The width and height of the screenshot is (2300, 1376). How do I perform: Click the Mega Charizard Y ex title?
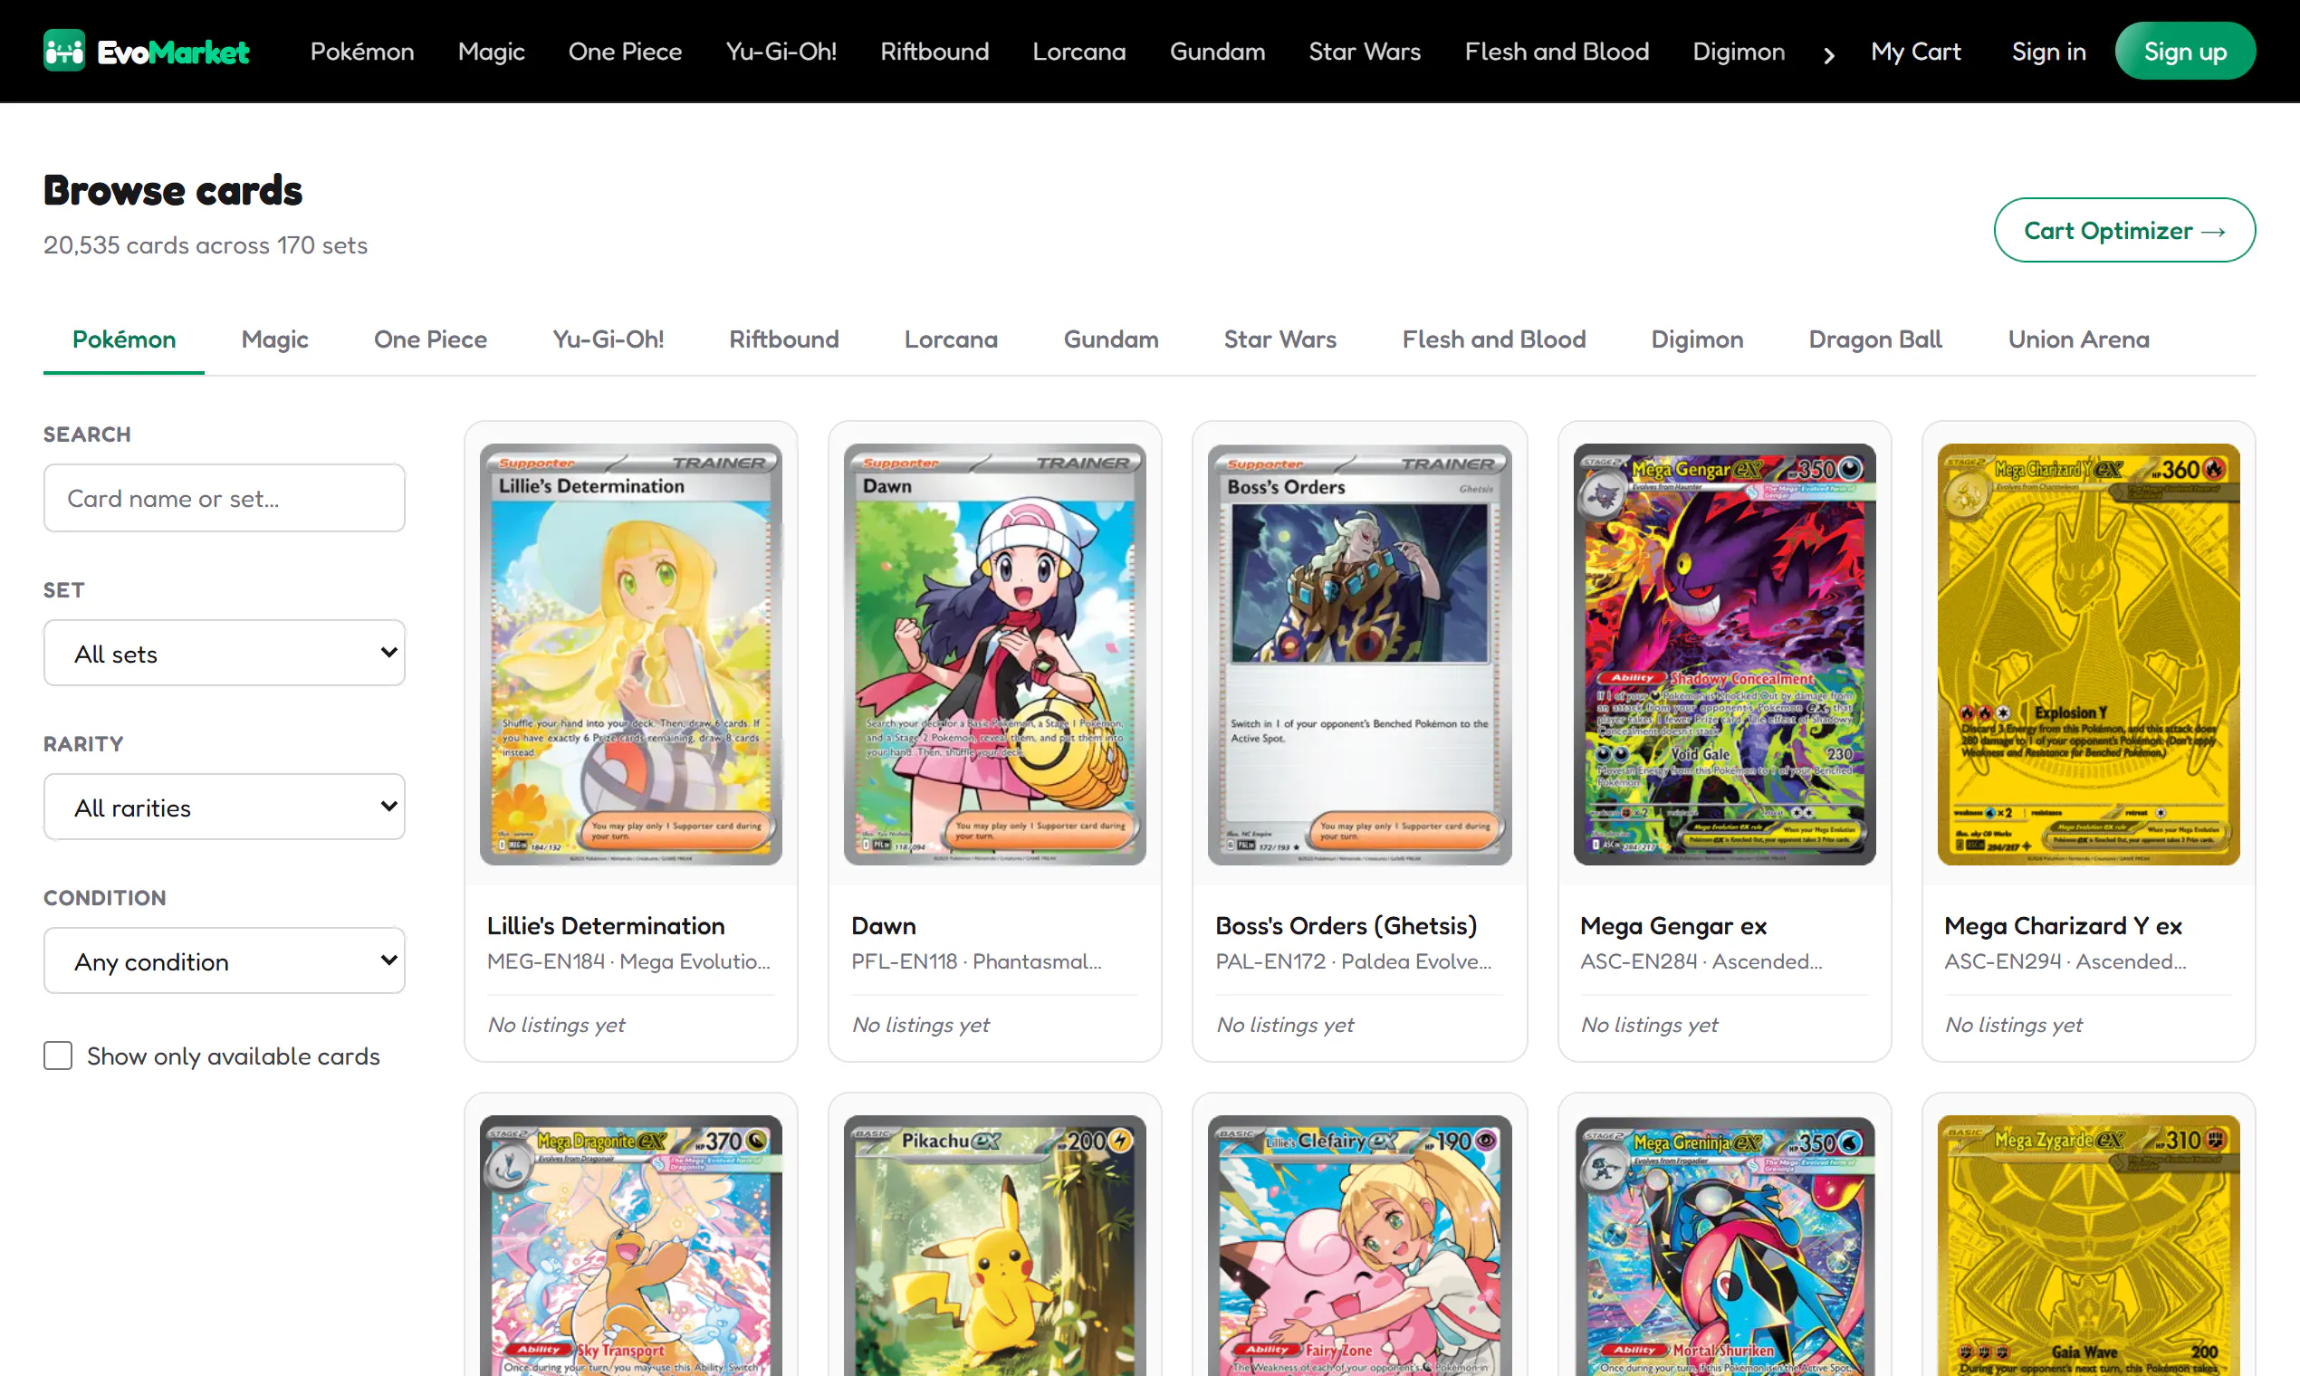point(2063,925)
